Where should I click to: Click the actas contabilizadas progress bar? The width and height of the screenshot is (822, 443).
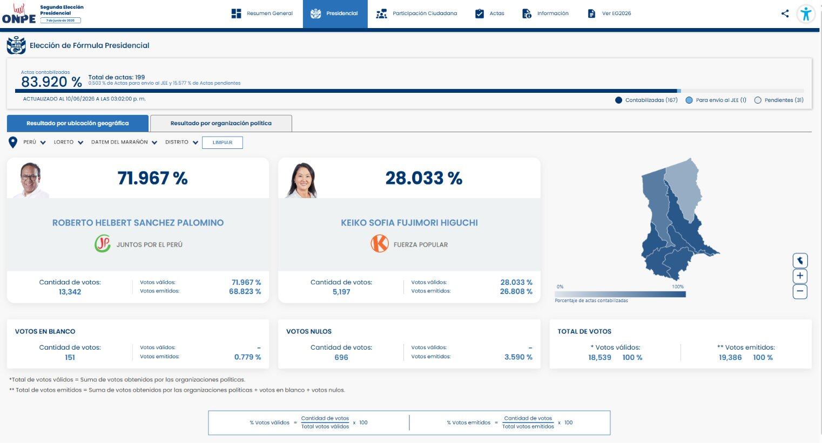[409, 91]
